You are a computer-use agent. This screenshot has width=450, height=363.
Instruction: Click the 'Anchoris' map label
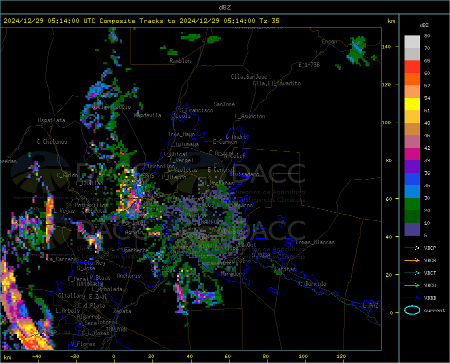coord(128,276)
